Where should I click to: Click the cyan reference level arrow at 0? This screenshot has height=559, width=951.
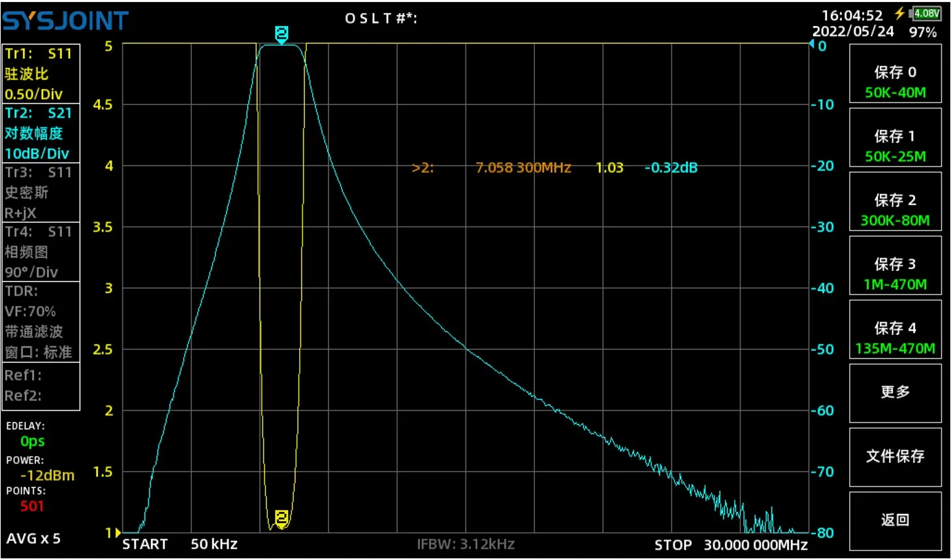tap(812, 44)
